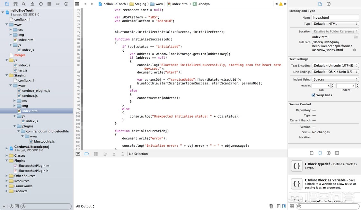361x210 pixels.
Task: Collapse the Plugins group
Action: 7,161
